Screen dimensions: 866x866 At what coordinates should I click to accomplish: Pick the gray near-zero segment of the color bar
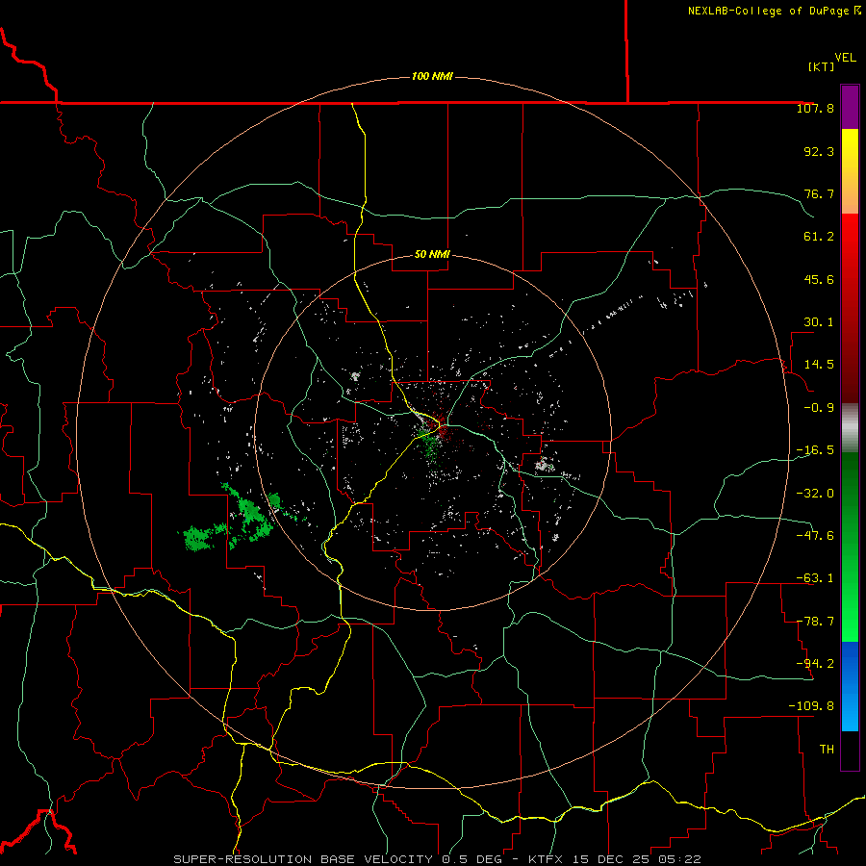pyautogui.click(x=850, y=428)
